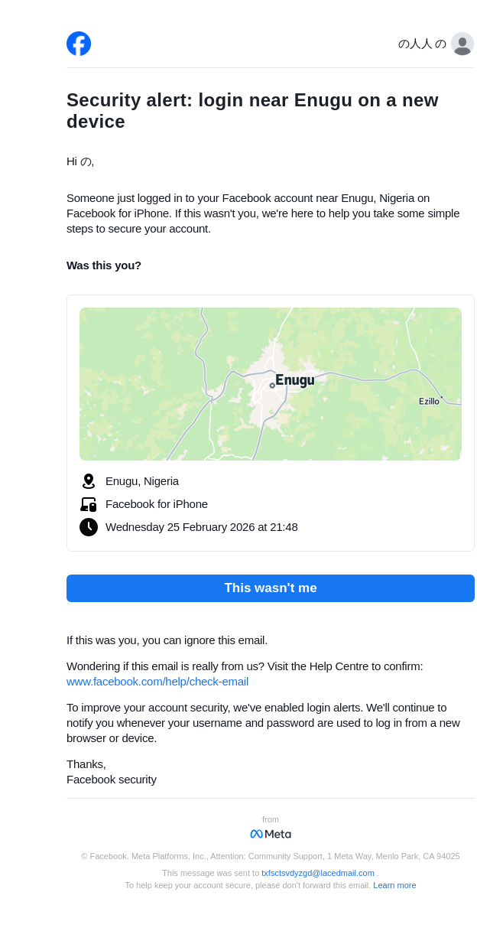Click the "Was this you?" text

click(x=104, y=265)
